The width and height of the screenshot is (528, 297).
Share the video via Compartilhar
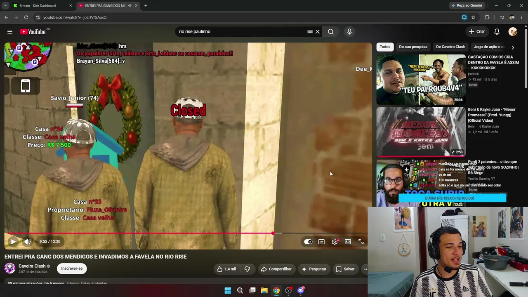click(x=276, y=269)
